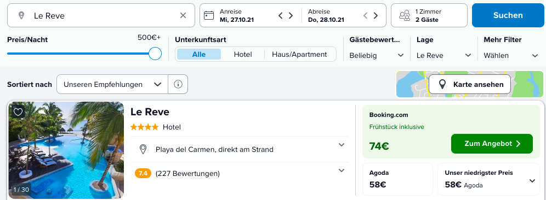The height and width of the screenshot is (200, 546).
Task: Open the Sortiert nach dropdown
Action: pyautogui.click(x=112, y=84)
